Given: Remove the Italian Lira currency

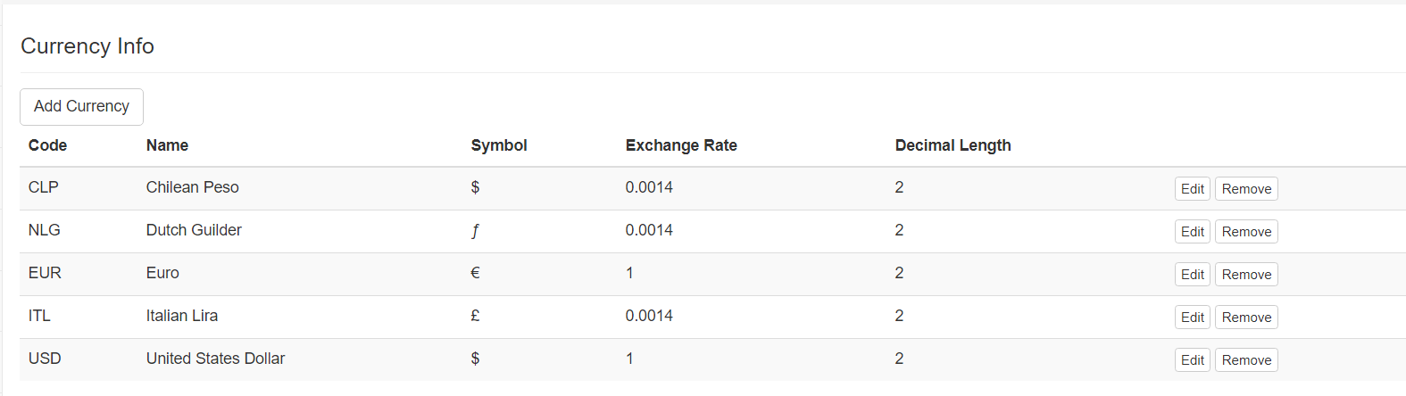Looking at the screenshot, I should (1246, 318).
